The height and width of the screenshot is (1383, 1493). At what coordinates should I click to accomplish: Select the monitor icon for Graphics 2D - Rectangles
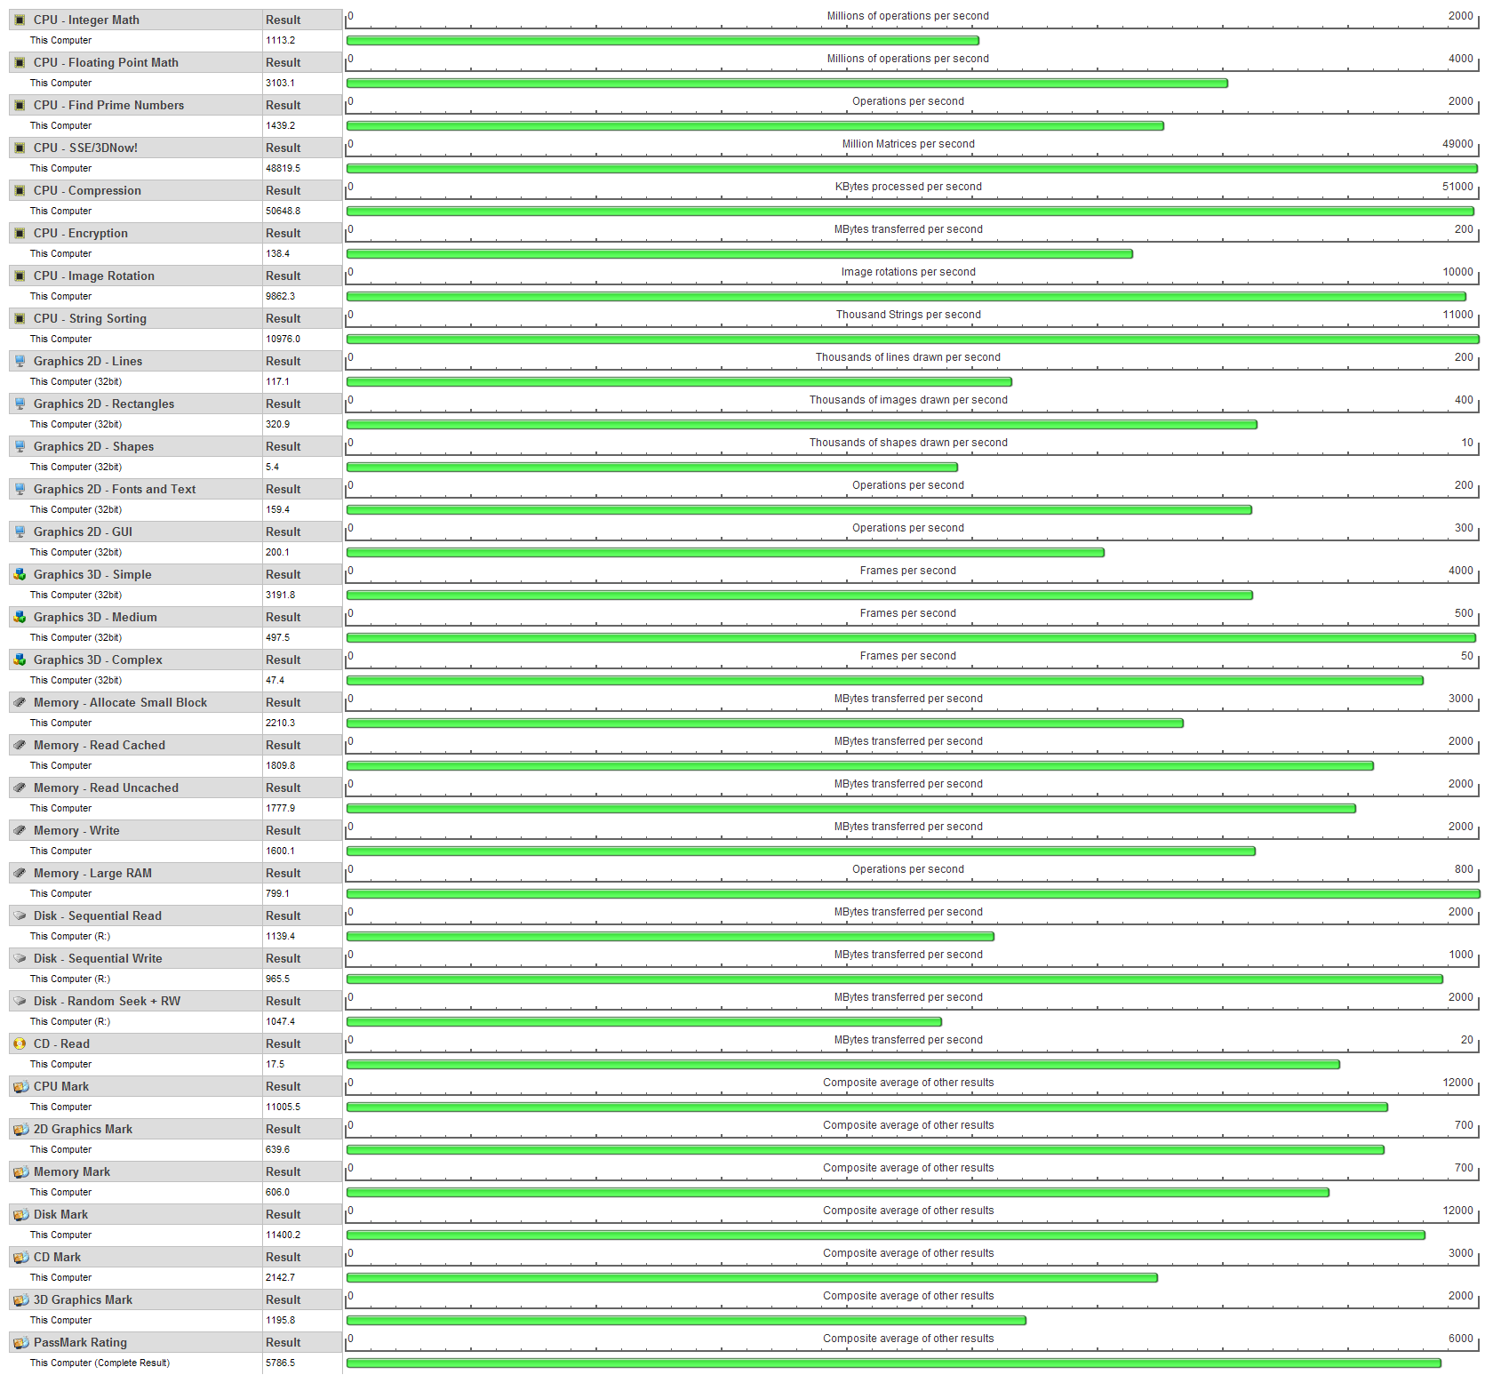pyautogui.click(x=20, y=404)
